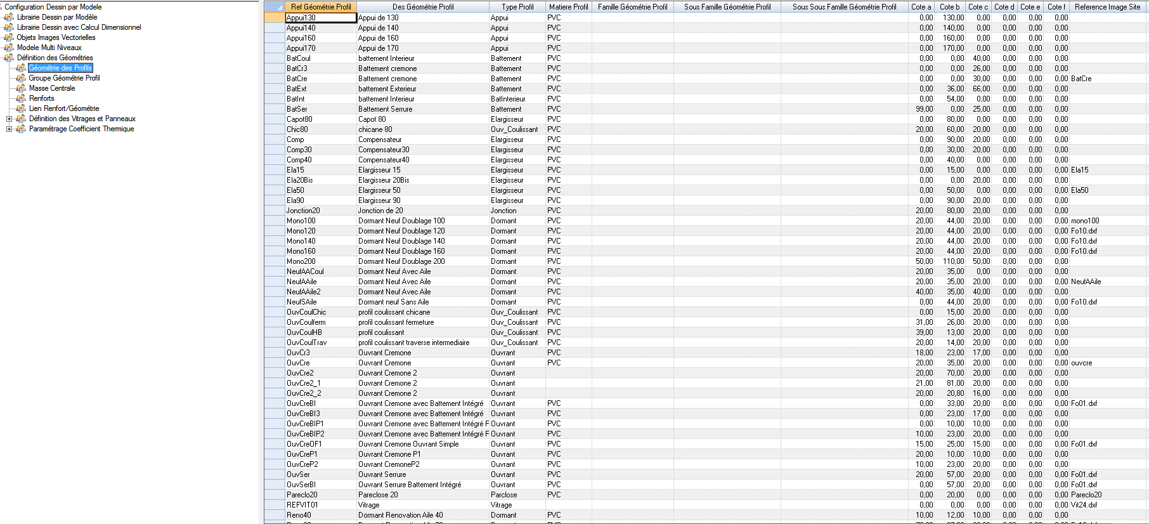1149x524 pixels.
Task: Click the icon next to Masse Centrale
Action: point(21,88)
